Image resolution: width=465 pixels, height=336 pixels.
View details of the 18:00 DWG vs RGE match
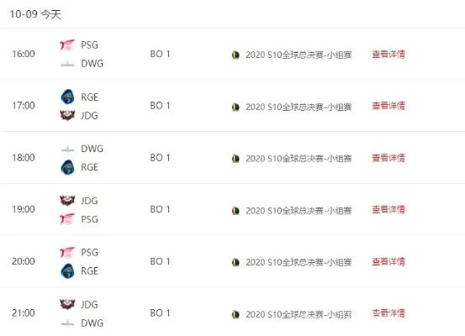point(388,158)
